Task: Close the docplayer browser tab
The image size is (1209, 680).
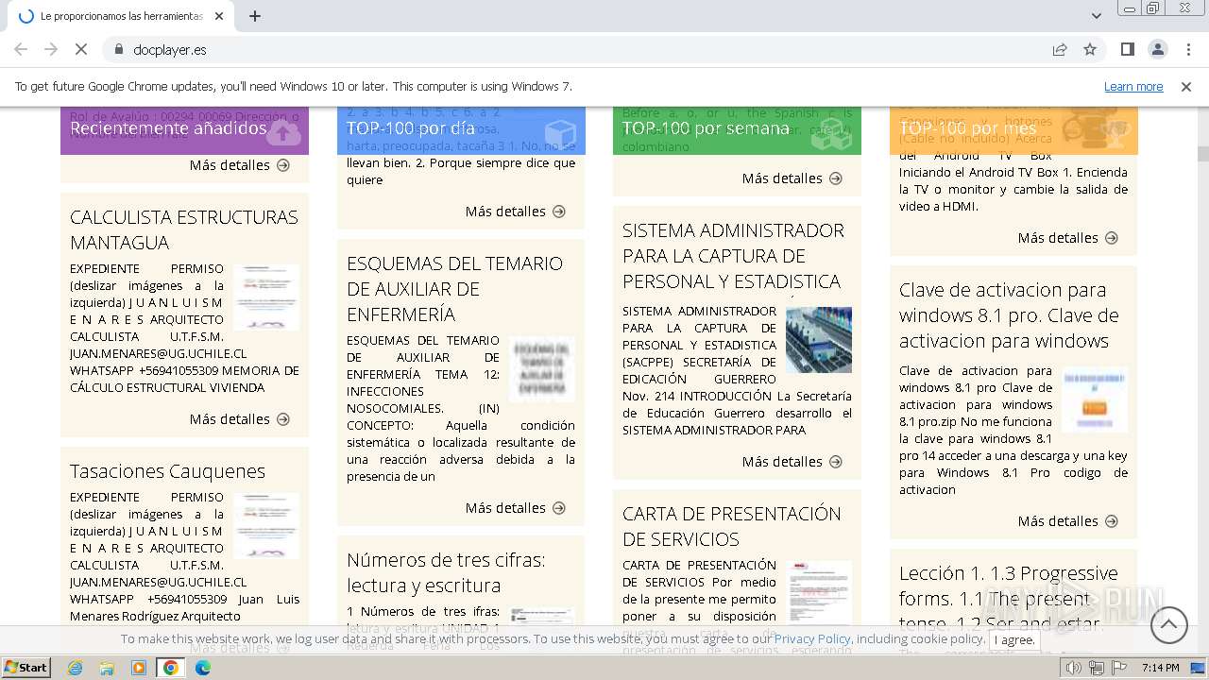Action: [219, 16]
